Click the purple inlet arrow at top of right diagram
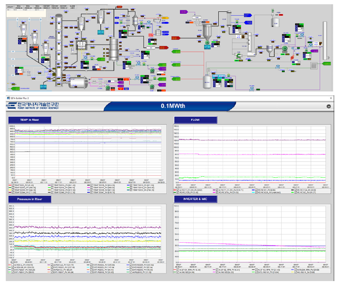 point(184,12)
